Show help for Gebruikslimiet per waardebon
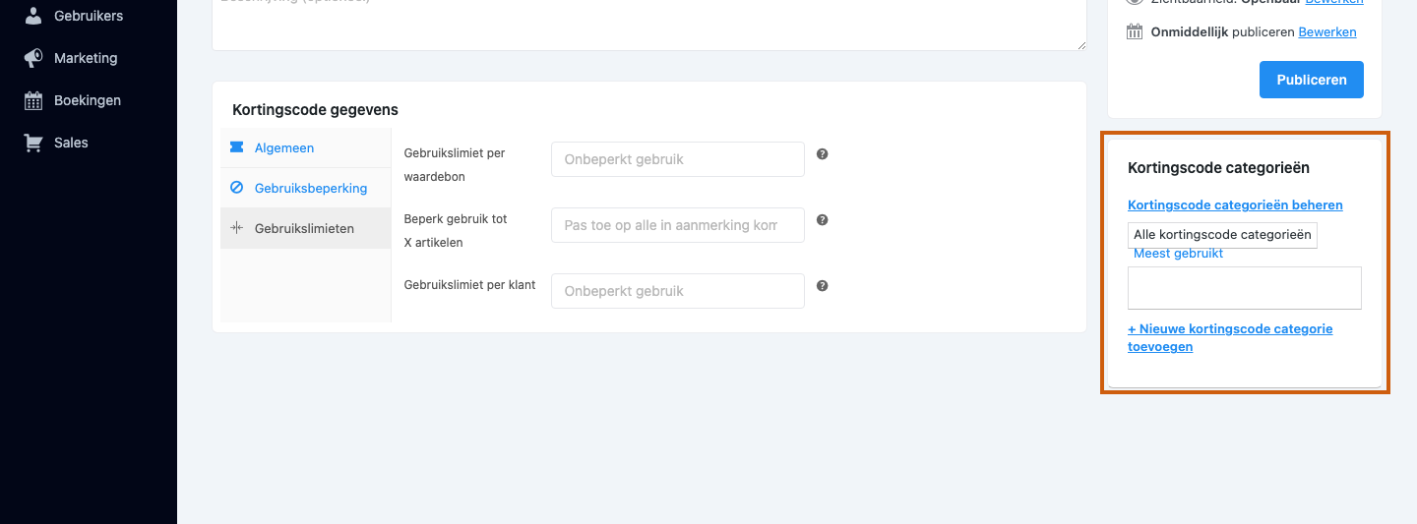This screenshot has width=1417, height=524. coord(823,154)
